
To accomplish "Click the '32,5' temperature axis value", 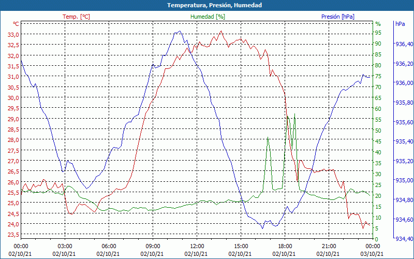I will tap(13, 45).
